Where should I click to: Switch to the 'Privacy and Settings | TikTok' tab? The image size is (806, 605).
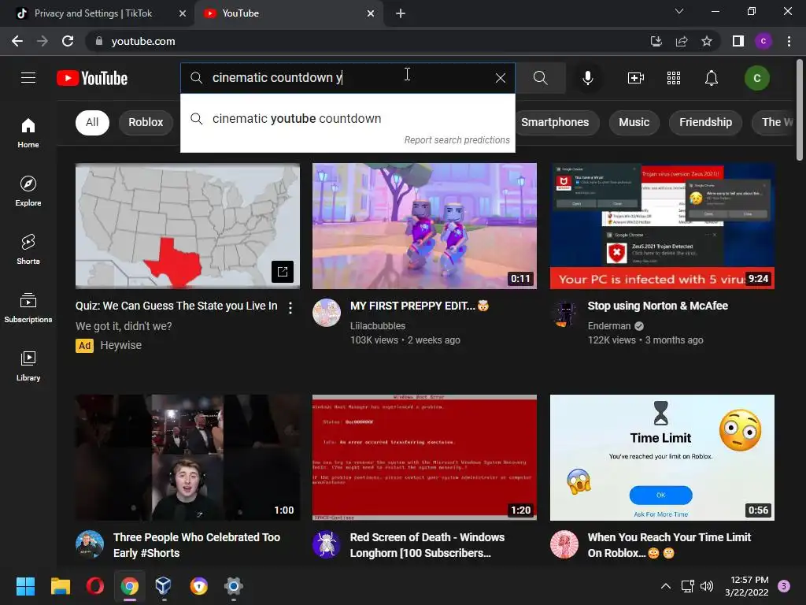click(94, 13)
